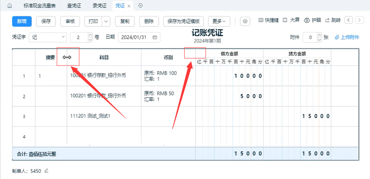
Task: Click the 删除 button
Action: click(x=149, y=21)
